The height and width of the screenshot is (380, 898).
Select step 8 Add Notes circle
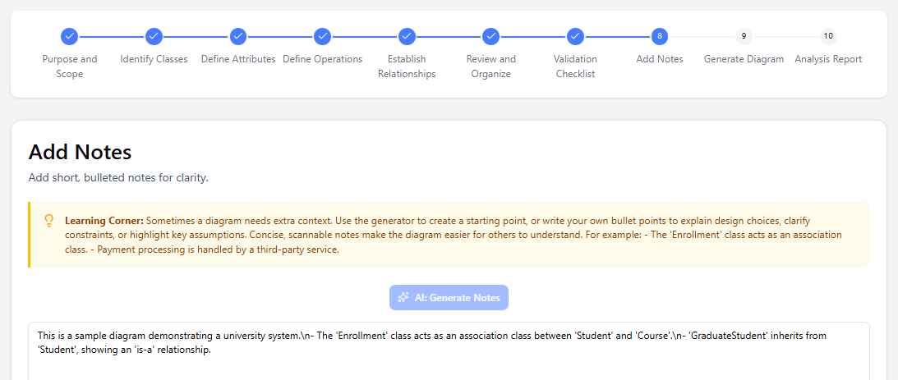tap(660, 36)
